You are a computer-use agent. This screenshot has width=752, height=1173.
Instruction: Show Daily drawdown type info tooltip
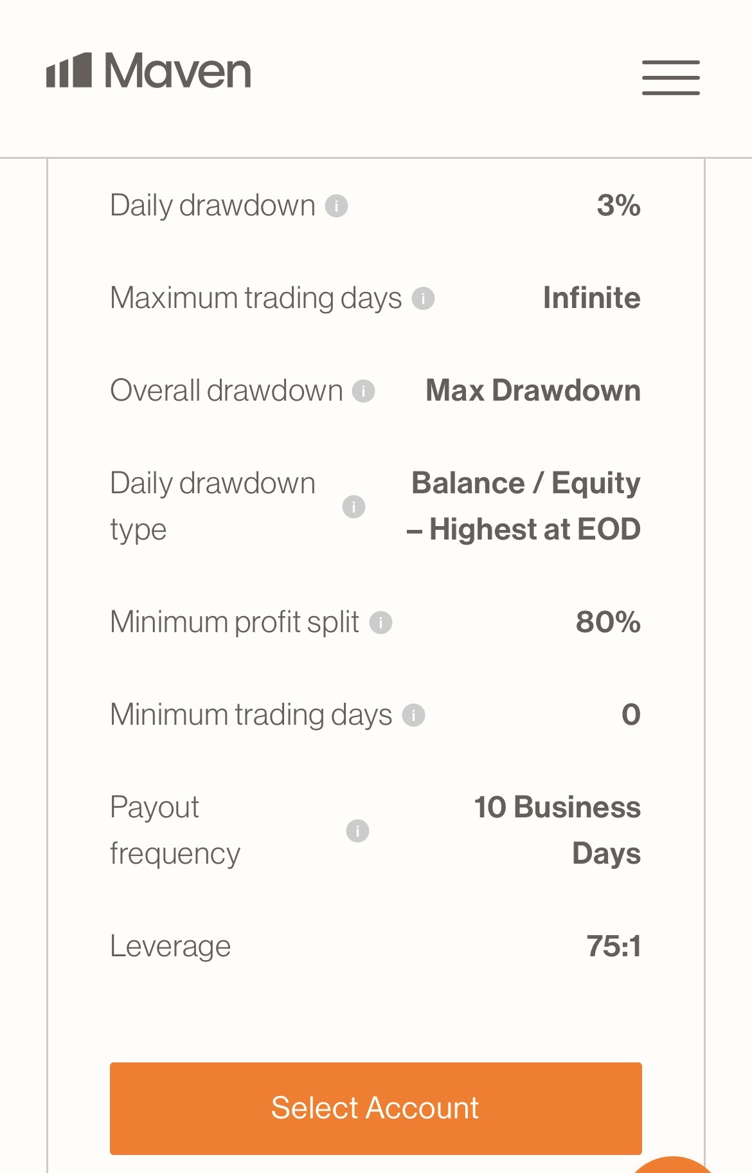(354, 507)
